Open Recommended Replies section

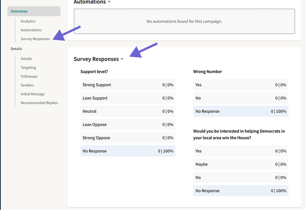39,103
